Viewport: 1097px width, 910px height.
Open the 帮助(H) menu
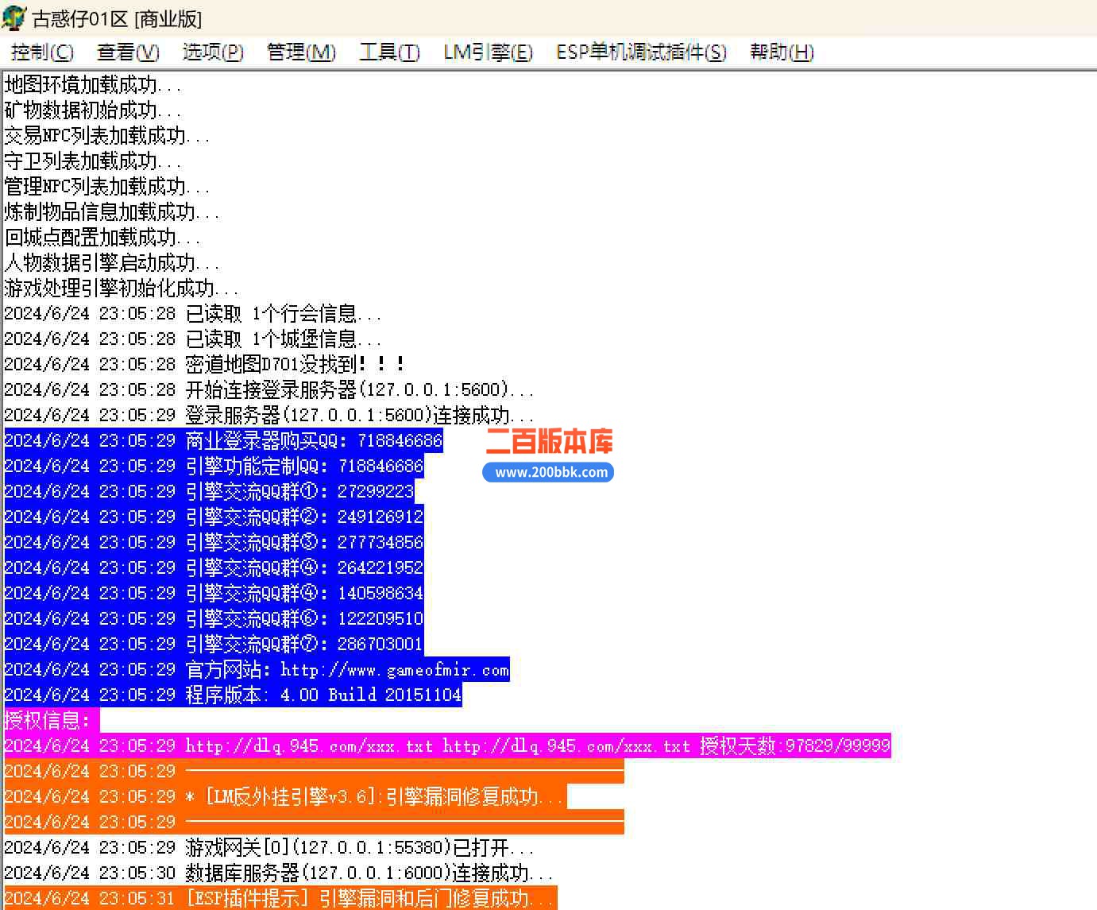pos(782,52)
